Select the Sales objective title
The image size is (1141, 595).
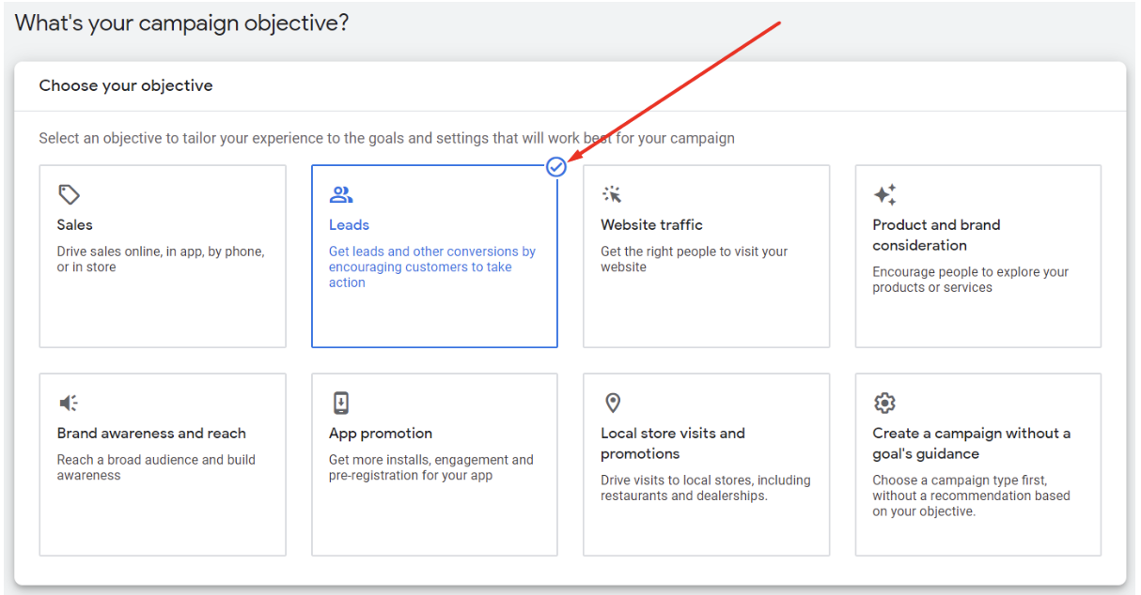click(75, 224)
